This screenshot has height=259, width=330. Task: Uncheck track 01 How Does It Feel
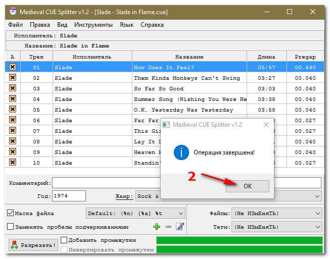pyautogui.click(x=13, y=67)
